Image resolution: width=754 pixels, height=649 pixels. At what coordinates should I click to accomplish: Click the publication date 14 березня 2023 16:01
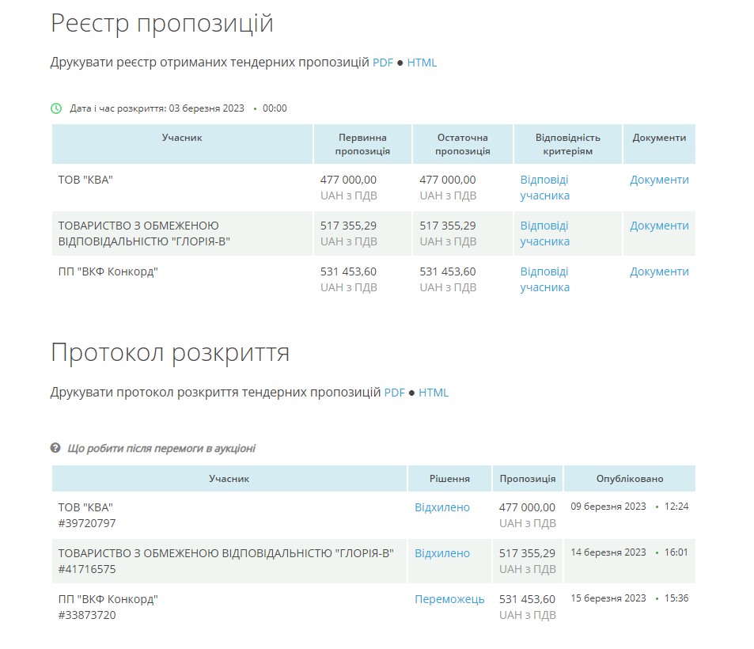(x=630, y=552)
